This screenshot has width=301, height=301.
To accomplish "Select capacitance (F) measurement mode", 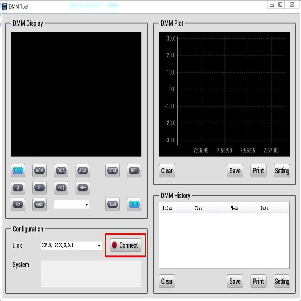I will (40, 188).
